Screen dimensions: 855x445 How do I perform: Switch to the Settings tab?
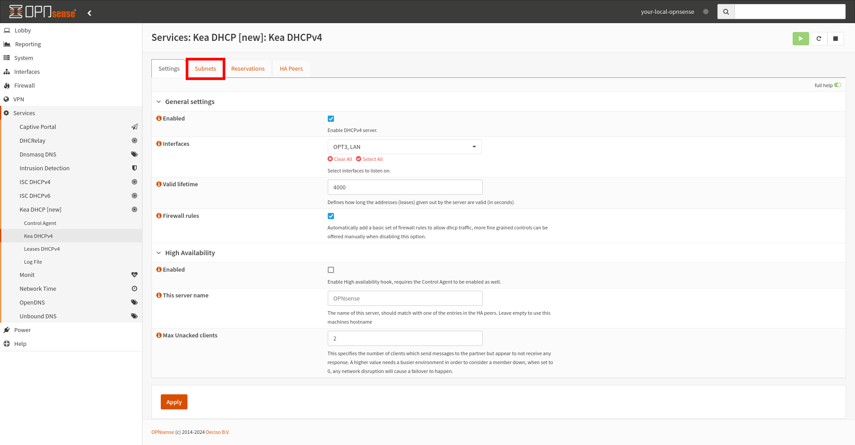click(169, 68)
